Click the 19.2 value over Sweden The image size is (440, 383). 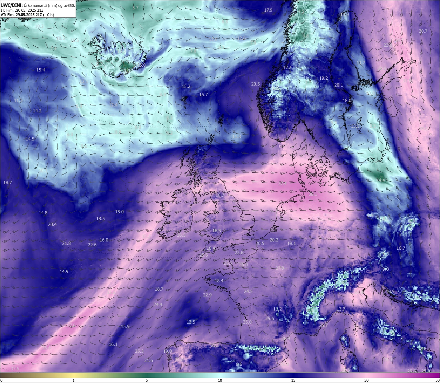(323, 78)
